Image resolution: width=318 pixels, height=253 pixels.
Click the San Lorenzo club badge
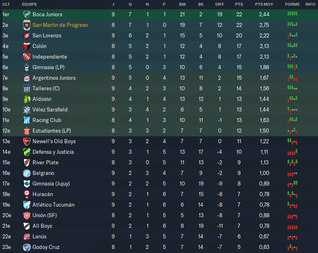[27, 35]
